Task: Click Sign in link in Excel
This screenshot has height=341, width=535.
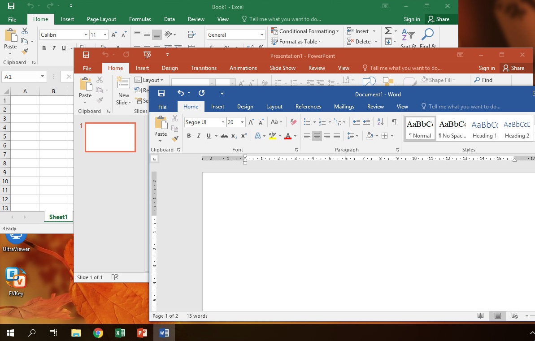Action: click(x=412, y=19)
